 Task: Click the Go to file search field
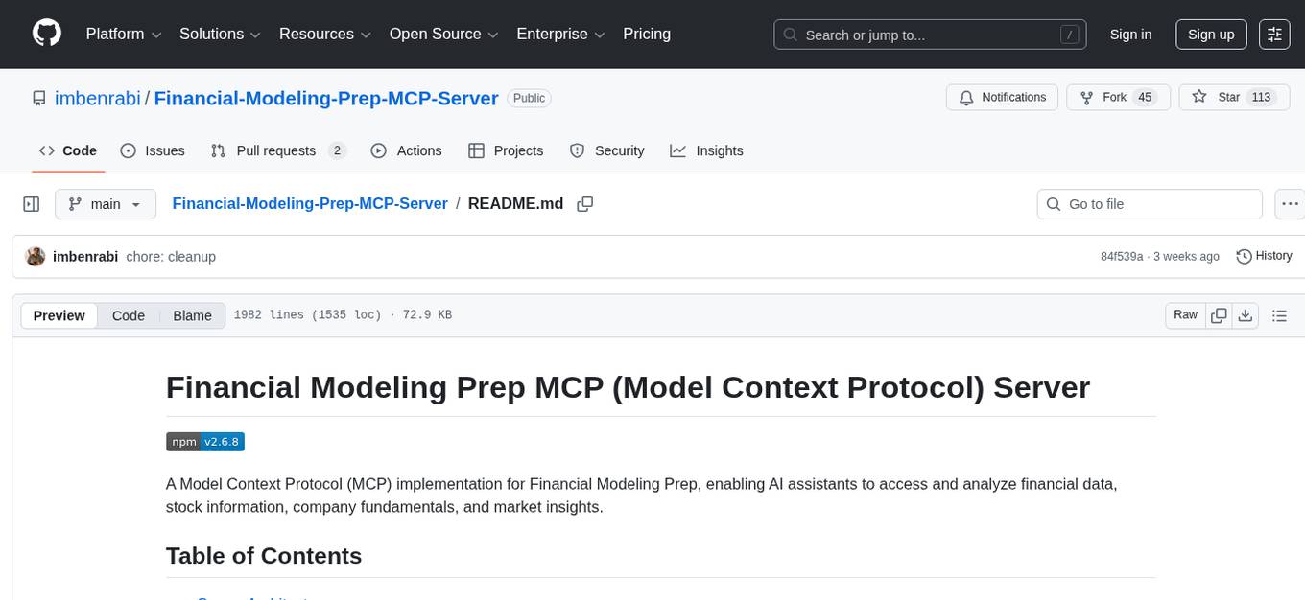[x=1149, y=203]
